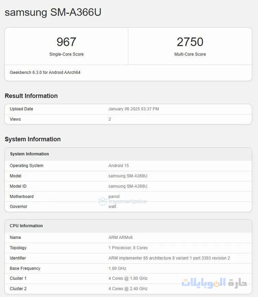Screen dimensions: 258x297
Task: Click the samsung SM-A366U page title
Action: pyautogui.click(x=53, y=12)
